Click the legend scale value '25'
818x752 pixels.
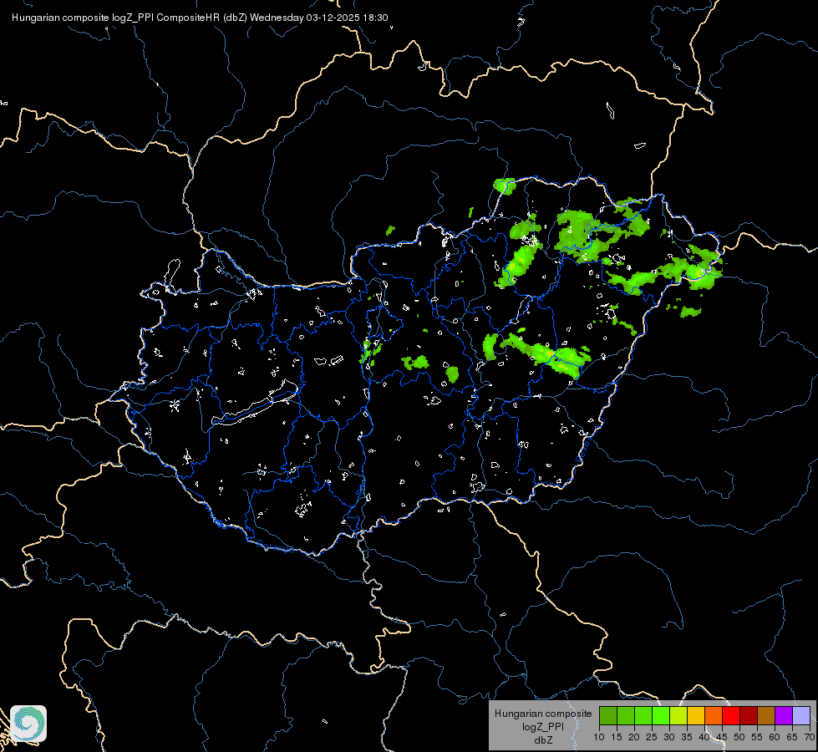point(652,738)
